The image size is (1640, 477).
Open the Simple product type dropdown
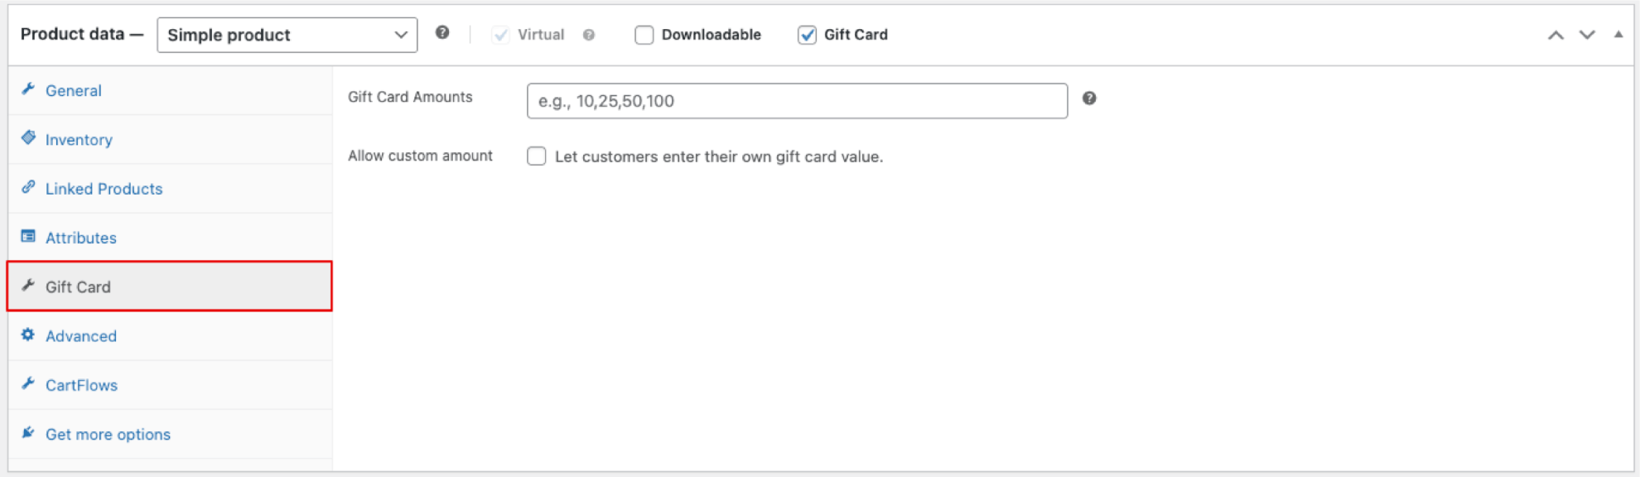click(x=287, y=35)
